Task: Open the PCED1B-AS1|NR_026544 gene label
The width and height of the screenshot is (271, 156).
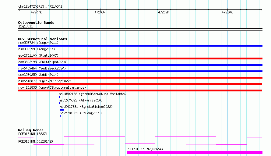Action: 145,149
